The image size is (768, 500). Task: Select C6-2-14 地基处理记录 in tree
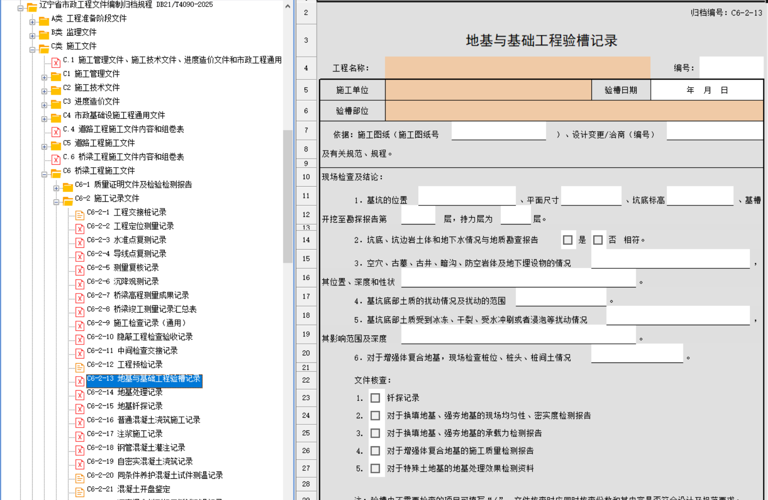(x=139, y=392)
